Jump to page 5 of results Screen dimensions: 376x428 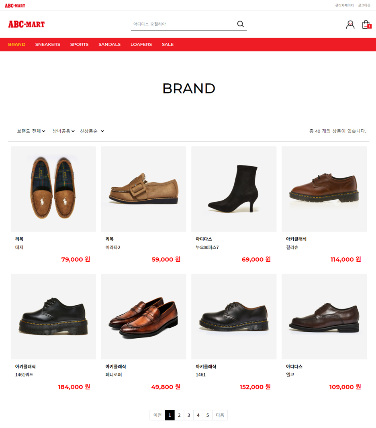[x=208, y=415]
